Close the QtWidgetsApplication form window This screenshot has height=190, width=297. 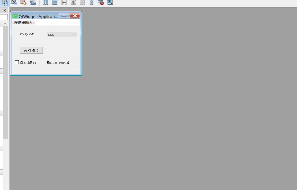pos(75,16)
